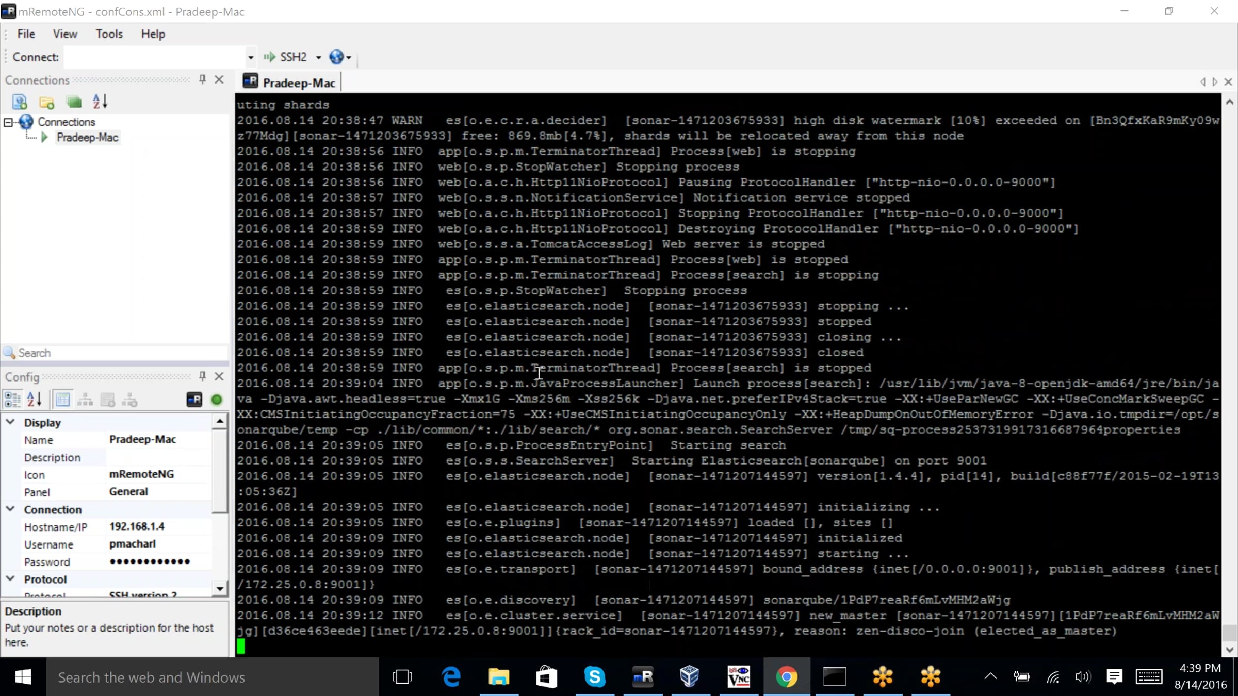Collapse the Connections root tree node
The width and height of the screenshot is (1238, 696).
tap(8, 122)
